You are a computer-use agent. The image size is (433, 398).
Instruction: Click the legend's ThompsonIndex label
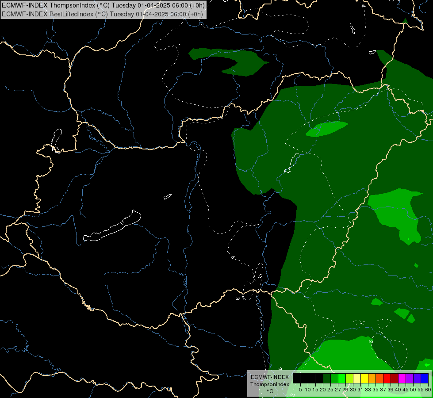pos(270,384)
